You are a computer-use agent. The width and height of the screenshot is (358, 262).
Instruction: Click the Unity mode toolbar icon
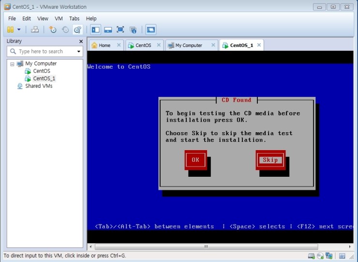click(133, 30)
